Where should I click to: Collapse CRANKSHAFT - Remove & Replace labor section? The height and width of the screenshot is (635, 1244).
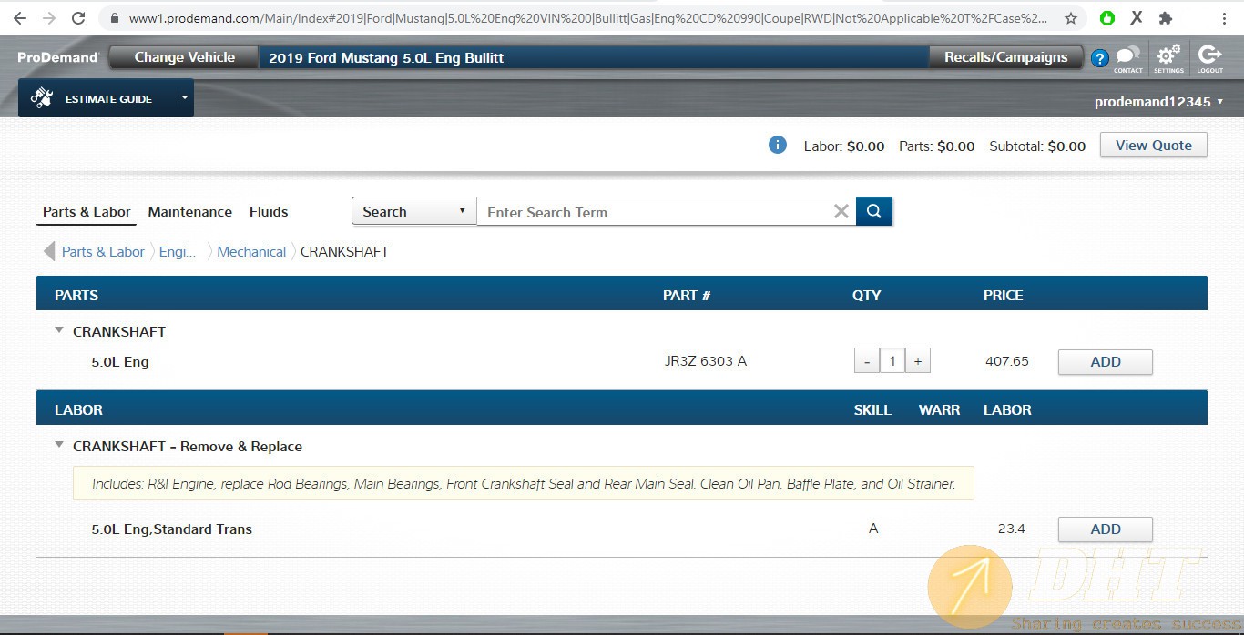pos(59,446)
